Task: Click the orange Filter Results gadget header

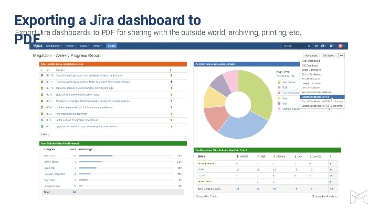Action: 113,64
